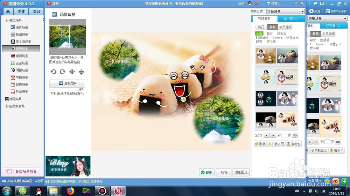Image resolution: width=350 pixels, height=196 pixels.
Task: Click the 登录 login link
Action: coord(241,3)
